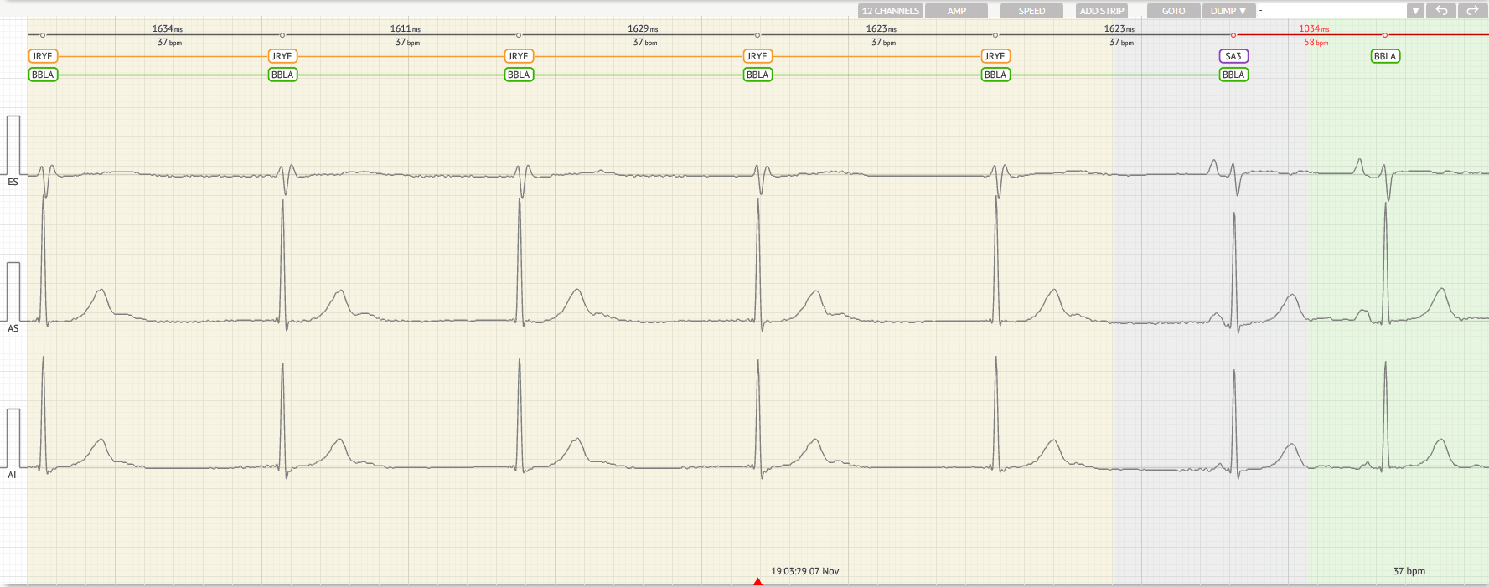Click the undo arrow icon
The image size is (1489, 587).
[1442, 11]
